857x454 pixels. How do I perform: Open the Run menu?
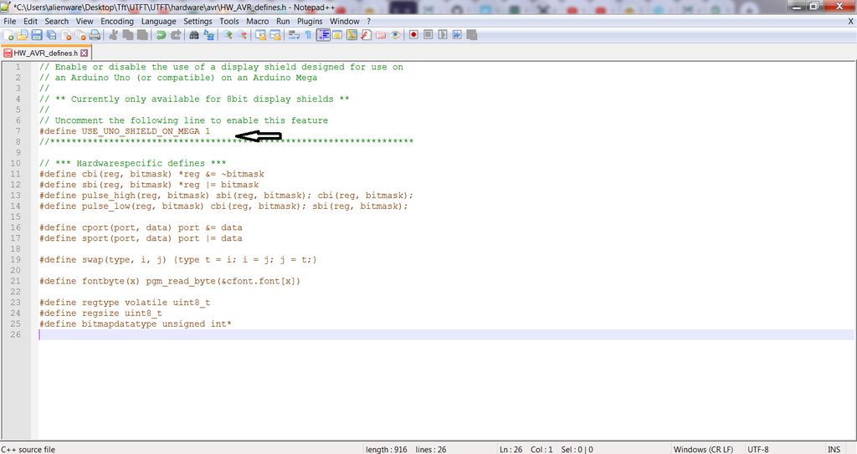click(283, 21)
